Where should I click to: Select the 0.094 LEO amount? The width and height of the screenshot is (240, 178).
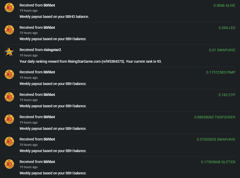pos(227,28)
